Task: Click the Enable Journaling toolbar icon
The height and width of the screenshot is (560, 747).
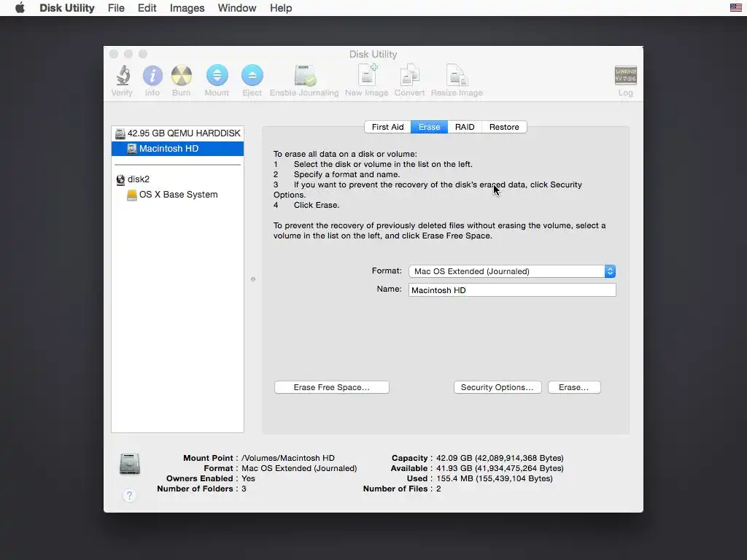Action: [304, 76]
